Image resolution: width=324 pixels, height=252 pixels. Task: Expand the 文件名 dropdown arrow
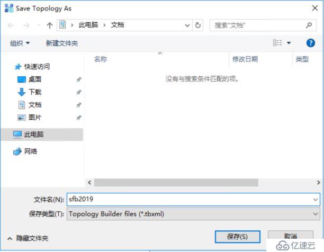[x=316, y=200]
